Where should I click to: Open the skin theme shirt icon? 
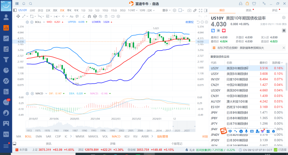click(x=254, y=4)
